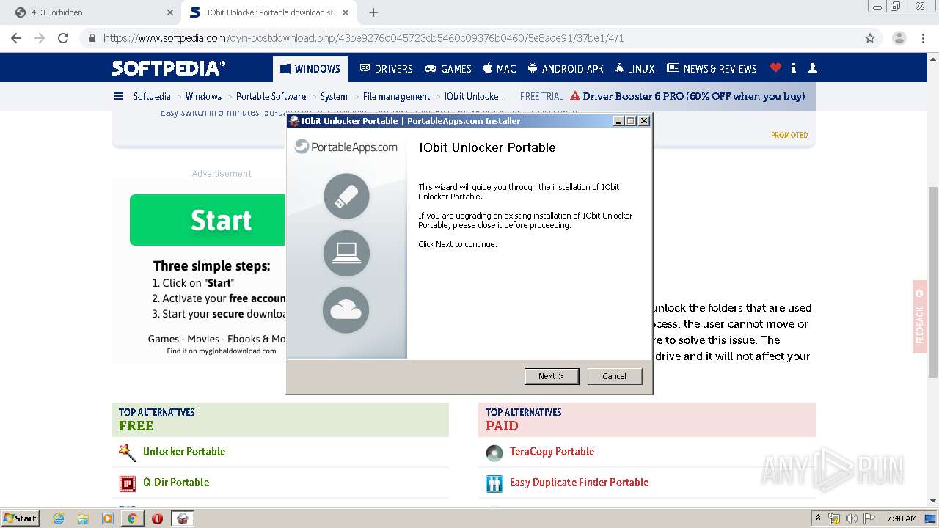The width and height of the screenshot is (939, 528).
Task: Open Windows Explorer folder from taskbar
Action: pos(83,518)
